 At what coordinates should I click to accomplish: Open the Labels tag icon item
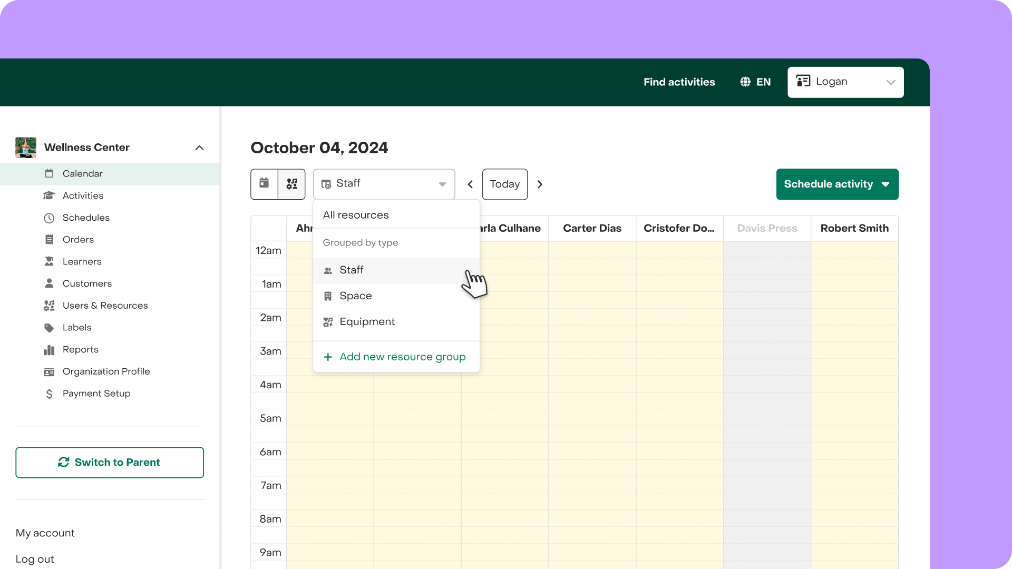pos(49,328)
